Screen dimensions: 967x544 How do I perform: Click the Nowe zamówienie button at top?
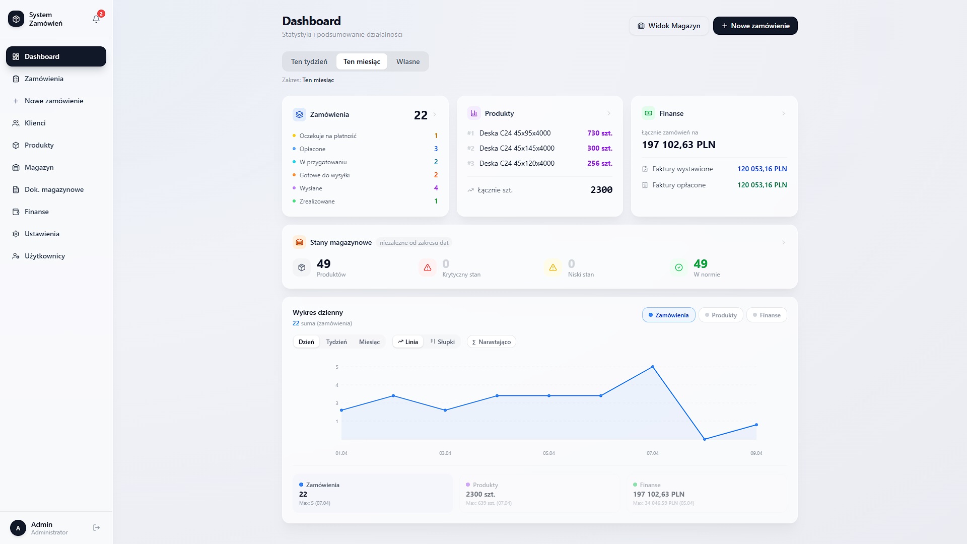click(x=755, y=26)
